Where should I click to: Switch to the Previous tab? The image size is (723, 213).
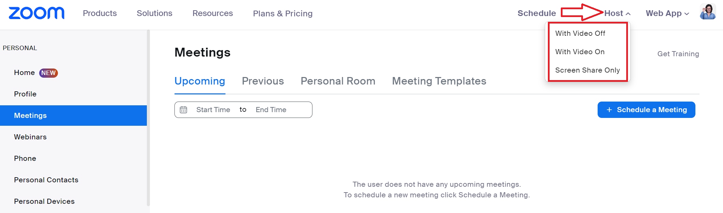pos(263,81)
